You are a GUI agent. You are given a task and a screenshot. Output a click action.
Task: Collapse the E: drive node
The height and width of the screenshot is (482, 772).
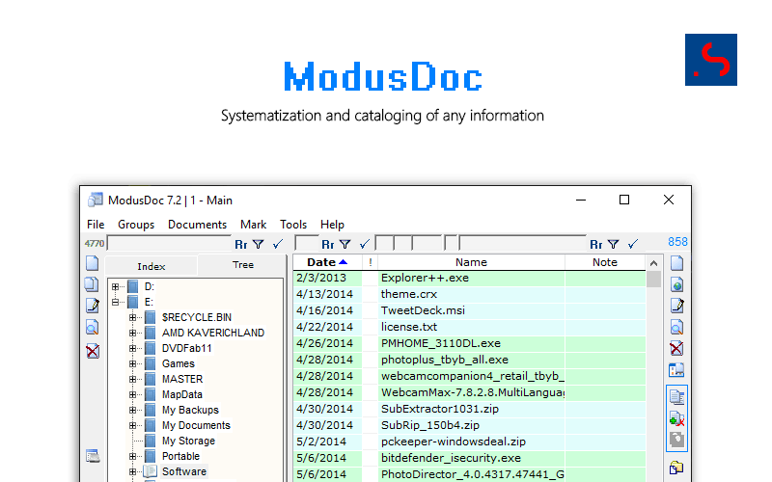click(115, 302)
